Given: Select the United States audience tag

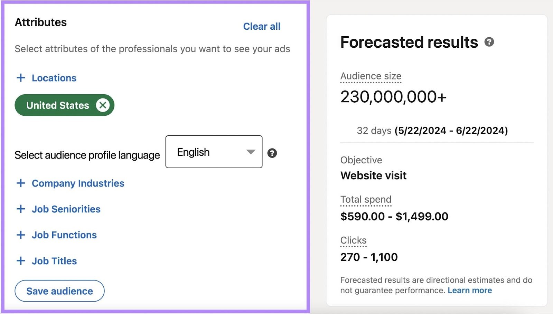Looking at the screenshot, I should 57,105.
